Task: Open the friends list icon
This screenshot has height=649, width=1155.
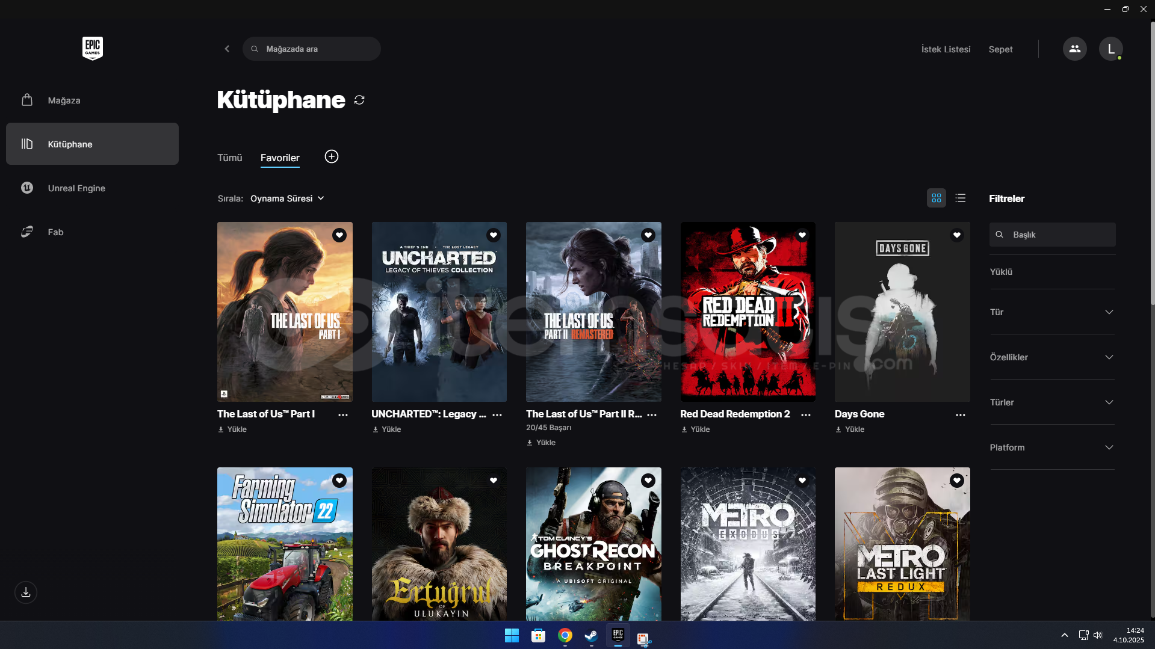Action: (1075, 49)
